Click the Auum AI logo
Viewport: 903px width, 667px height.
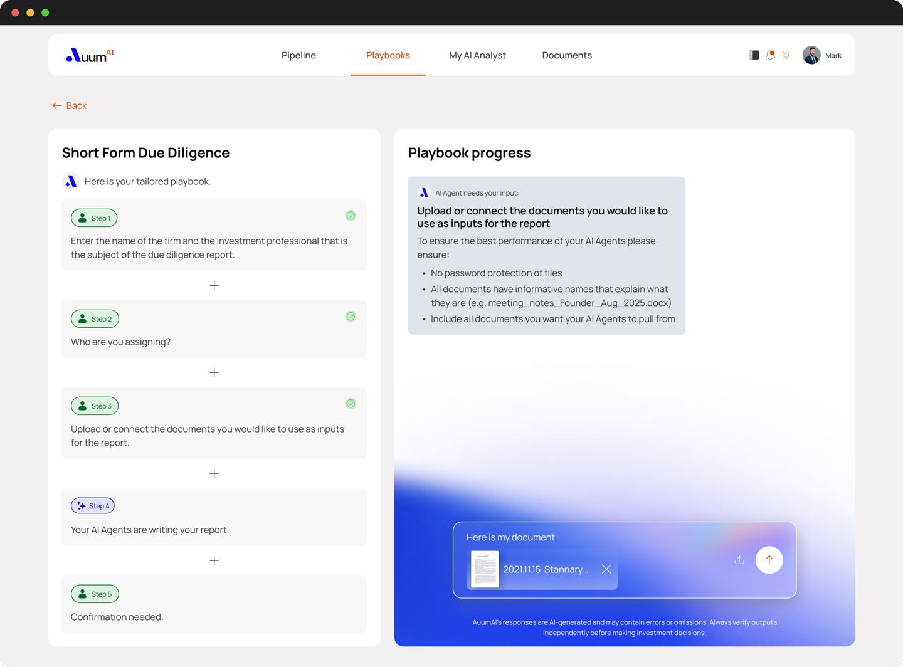tap(90, 55)
